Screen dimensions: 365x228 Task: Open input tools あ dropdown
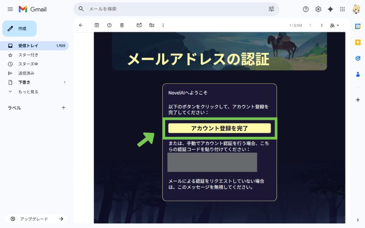334,26
